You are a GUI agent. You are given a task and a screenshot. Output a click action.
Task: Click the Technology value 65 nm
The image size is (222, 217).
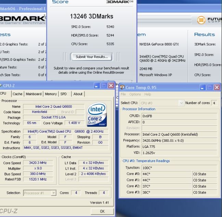point(32,123)
